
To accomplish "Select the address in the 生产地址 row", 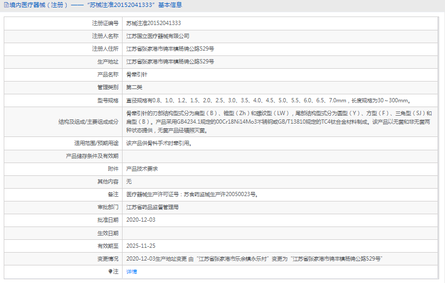I will pyautogui.click(x=170, y=62).
